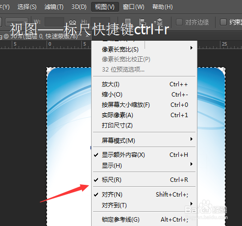Open the 窗口(W) menu
This screenshot has height=226, width=242.
point(133,7)
